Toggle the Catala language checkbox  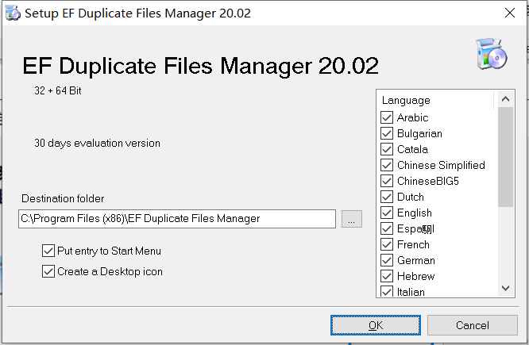tap(387, 149)
